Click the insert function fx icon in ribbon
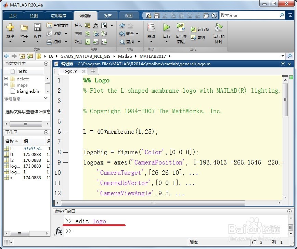 click(x=96, y=25)
